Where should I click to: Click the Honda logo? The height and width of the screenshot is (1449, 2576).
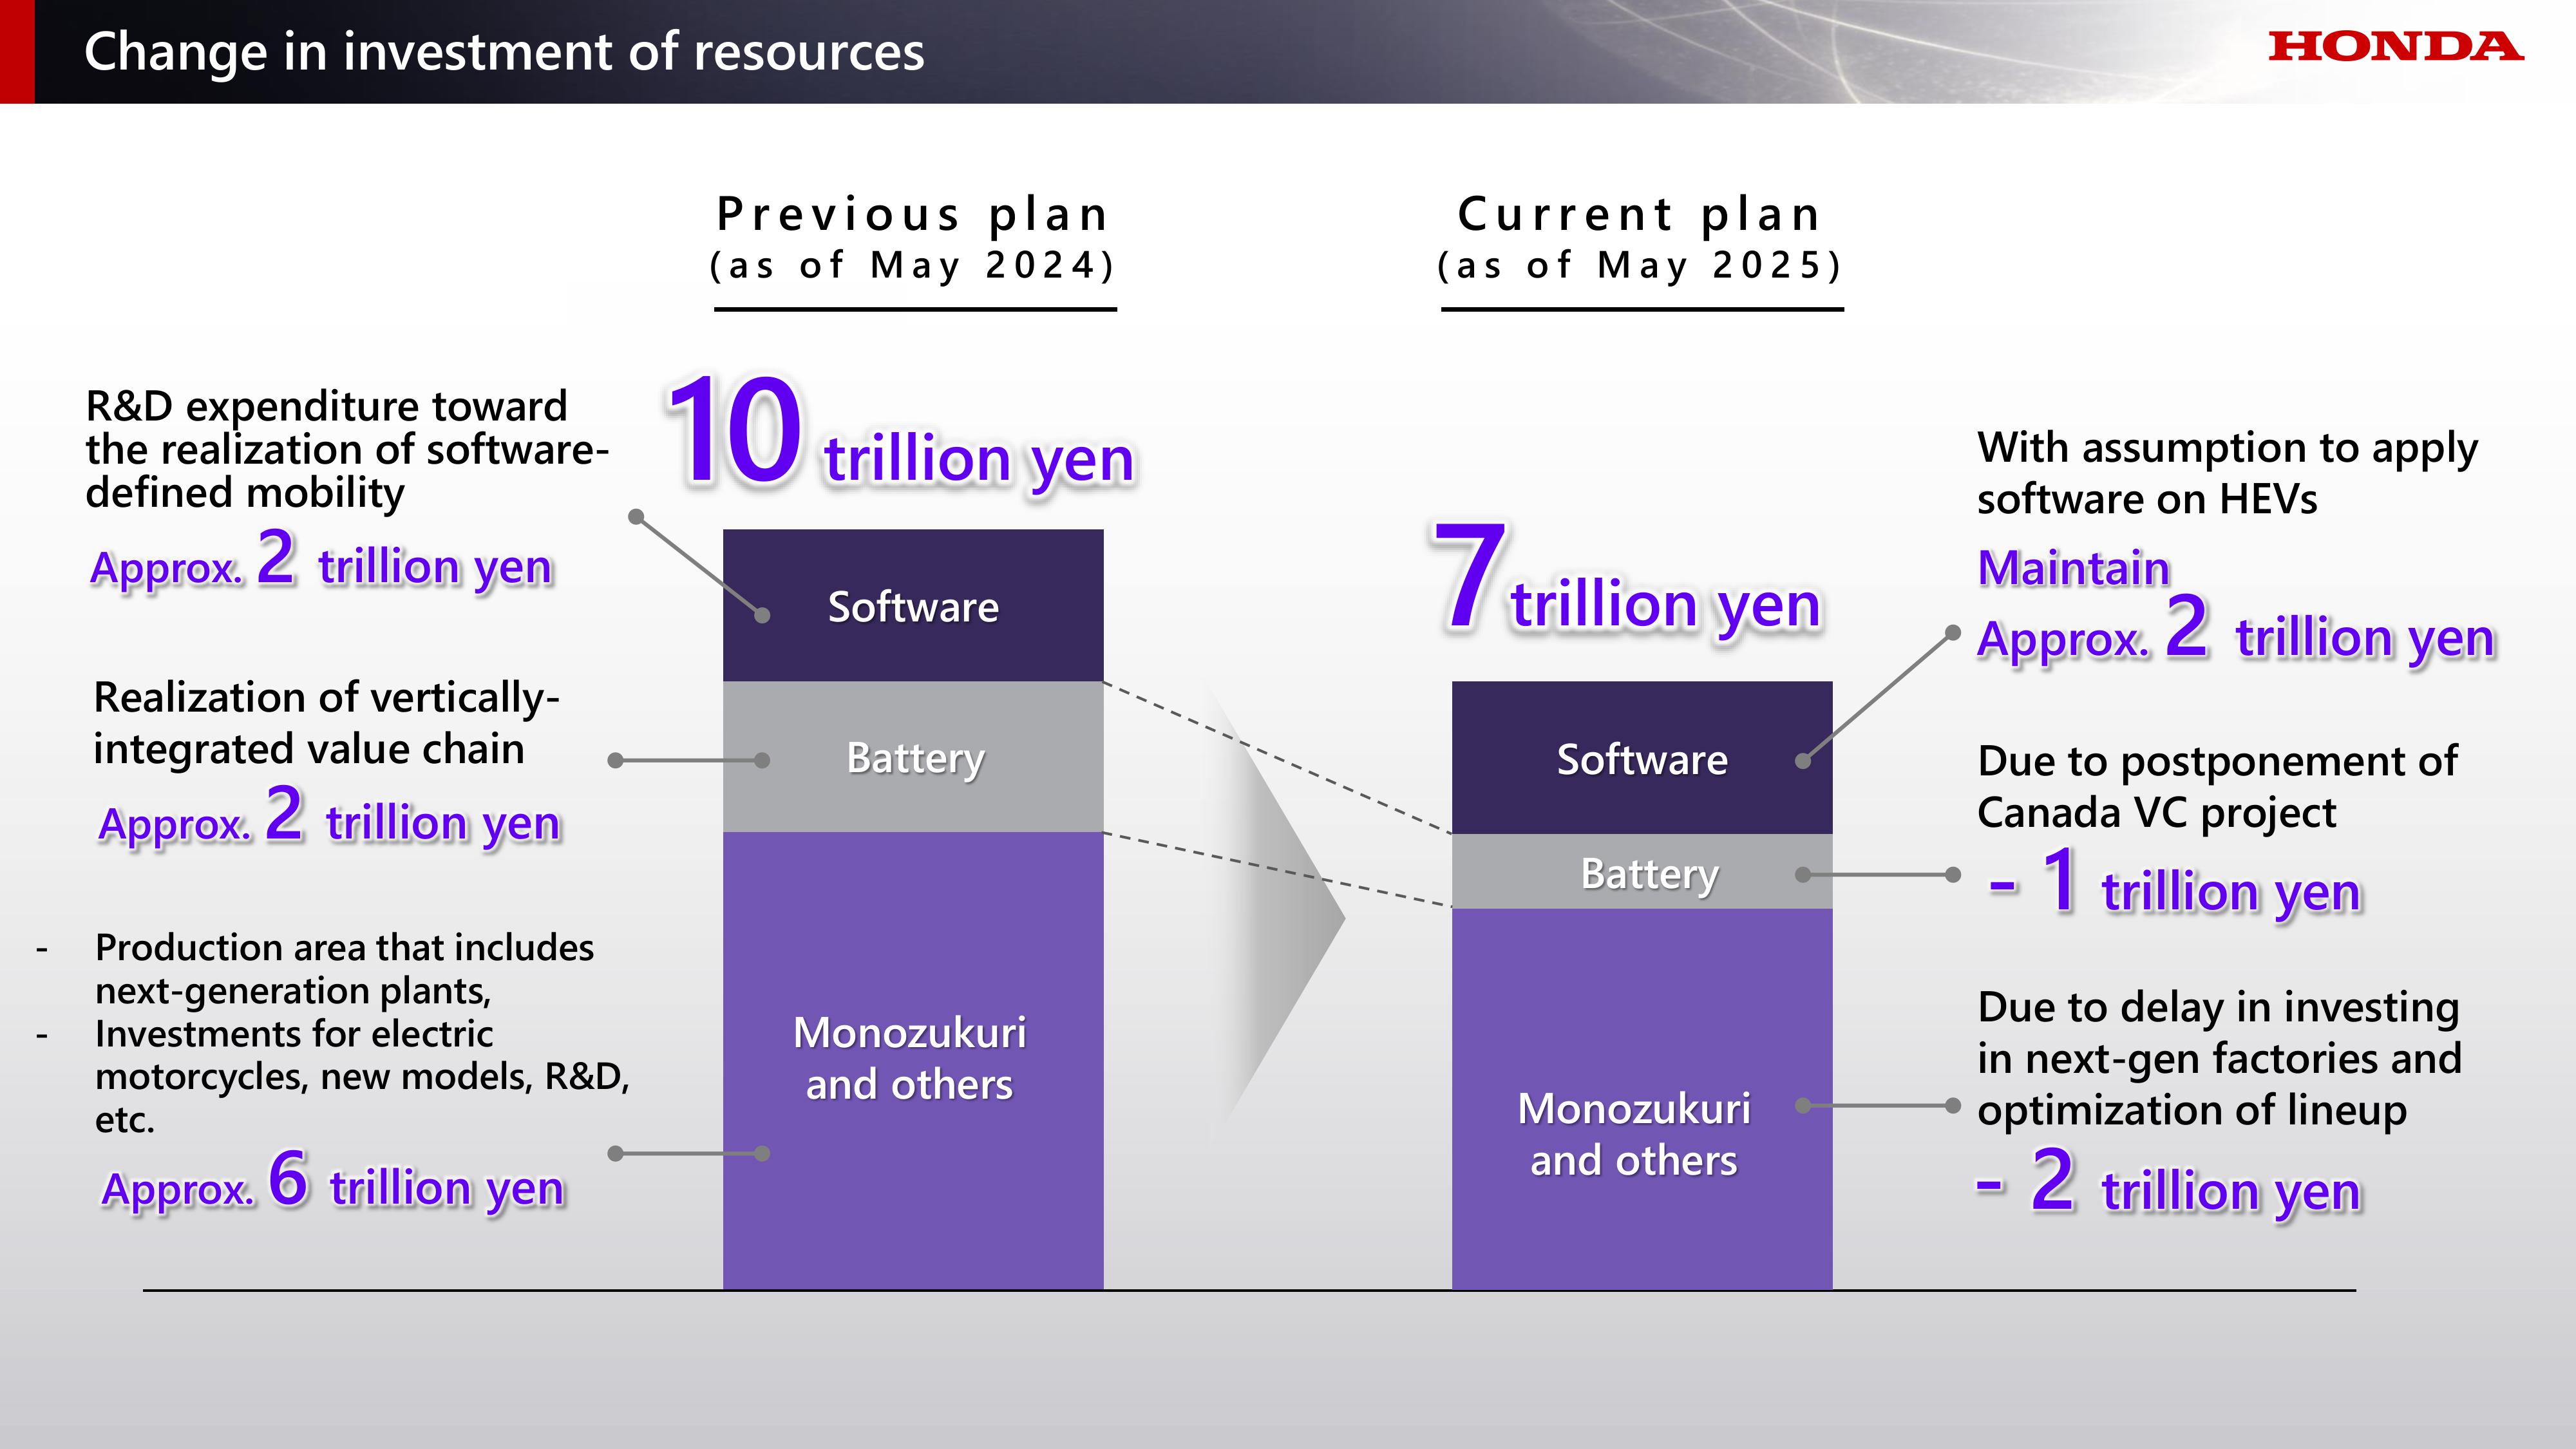[2396, 47]
